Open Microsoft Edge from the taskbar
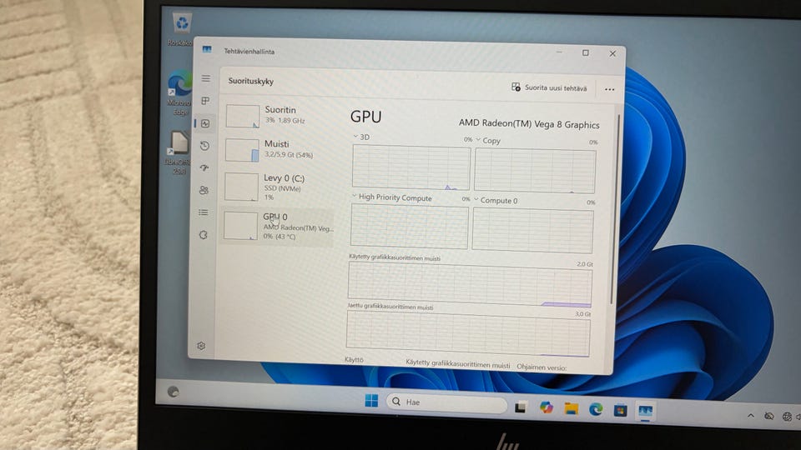Image resolution: width=801 pixels, height=450 pixels. 596,409
